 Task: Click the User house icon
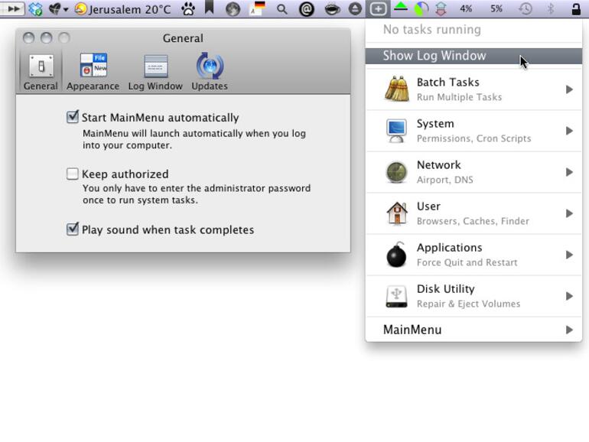(x=397, y=213)
